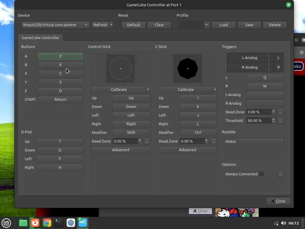Remap L trigger mapped to Q
Image resolution: width=305 pixels, height=229 pixels.
pos(265,78)
